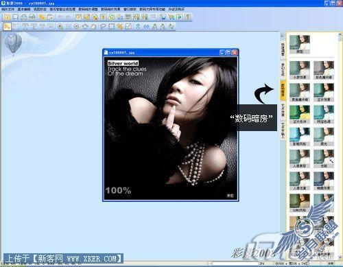Screen dimensions: 343x267
Task: Open the 基本编辑 menu
Action: click(x=24, y=9)
